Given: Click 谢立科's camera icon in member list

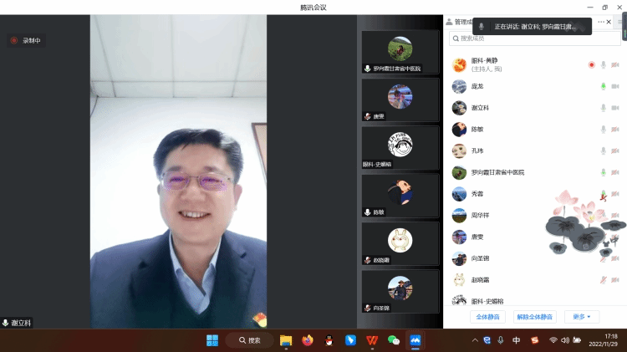Looking at the screenshot, I should (615, 108).
